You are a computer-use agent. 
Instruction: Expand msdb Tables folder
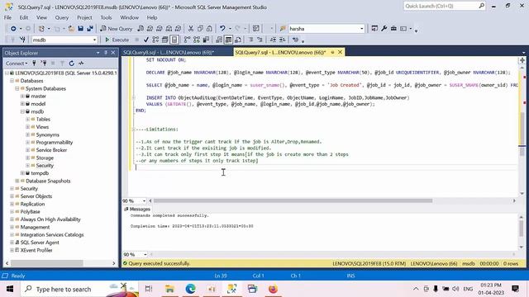pyautogui.click(x=27, y=119)
